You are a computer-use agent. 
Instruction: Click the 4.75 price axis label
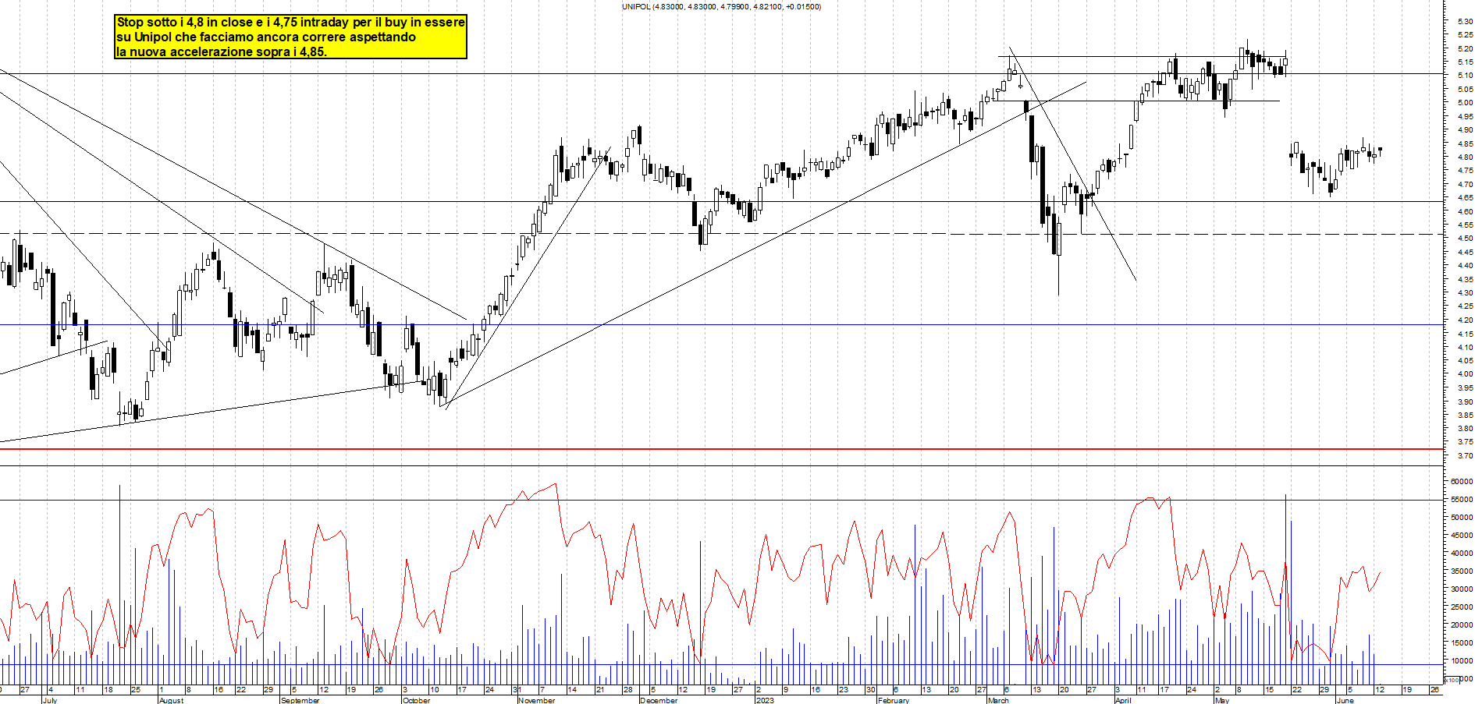(x=1465, y=171)
